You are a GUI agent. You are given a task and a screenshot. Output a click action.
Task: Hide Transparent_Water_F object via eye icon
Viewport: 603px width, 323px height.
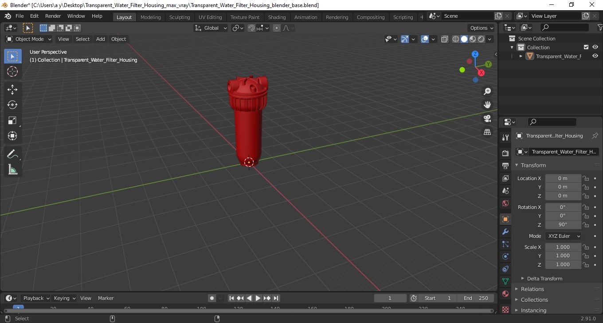click(595, 56)
